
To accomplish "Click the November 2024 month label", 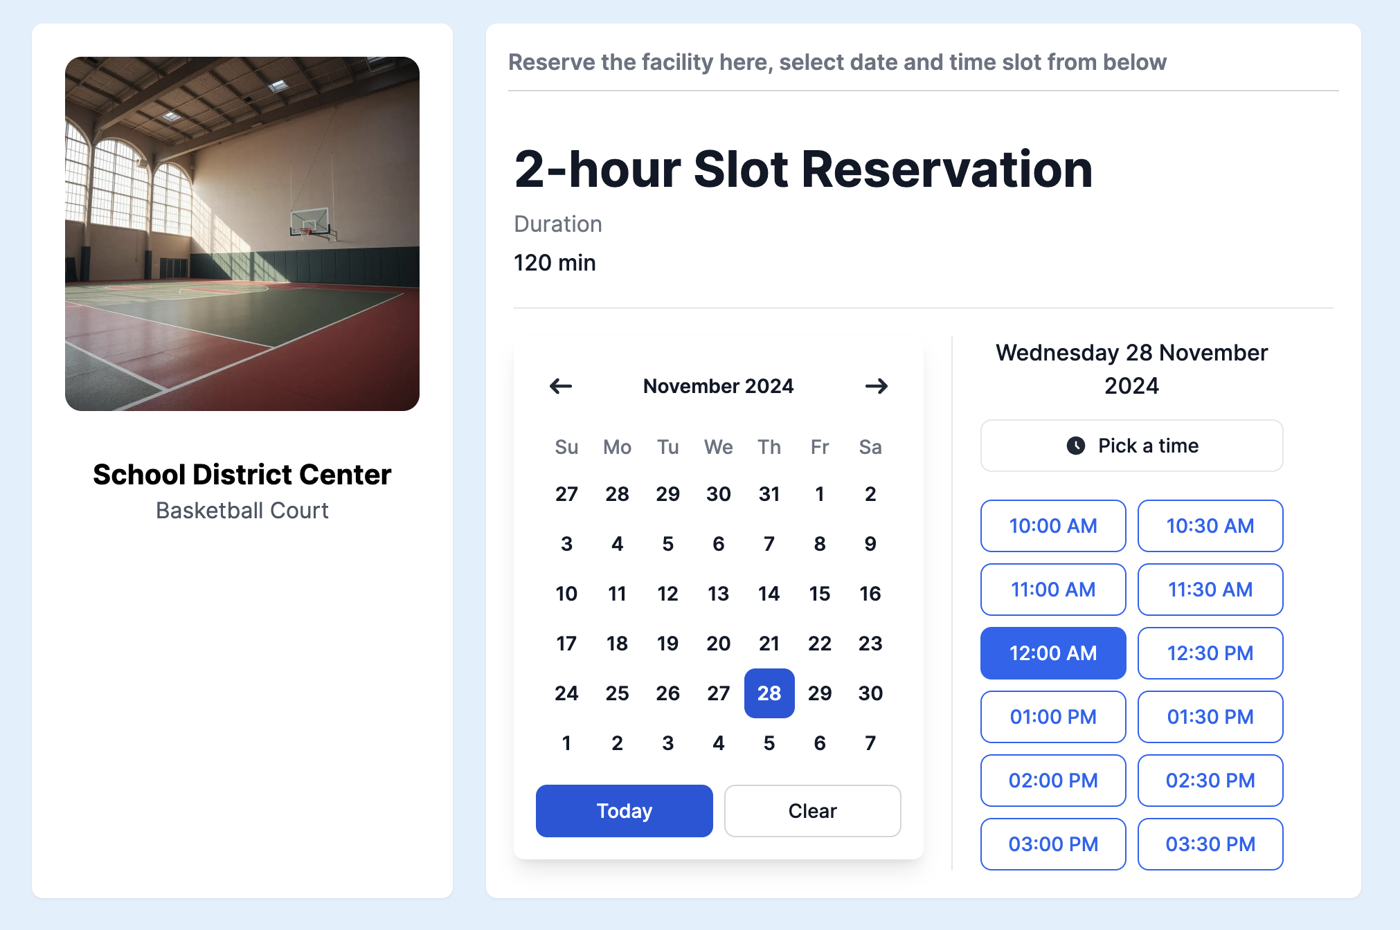I will click(717, 387).
